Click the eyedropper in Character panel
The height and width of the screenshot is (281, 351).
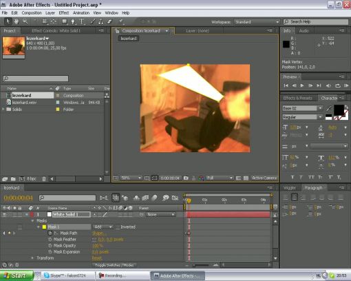tap(329, 108)
